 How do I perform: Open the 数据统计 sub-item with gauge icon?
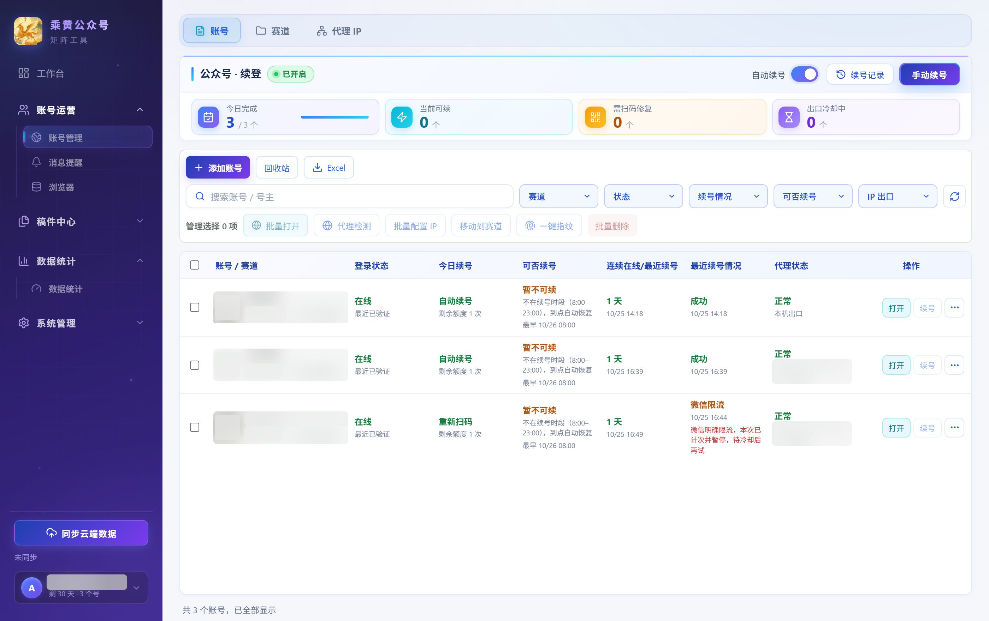(88, 289)
